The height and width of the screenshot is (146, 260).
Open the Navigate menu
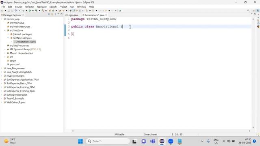42,7
